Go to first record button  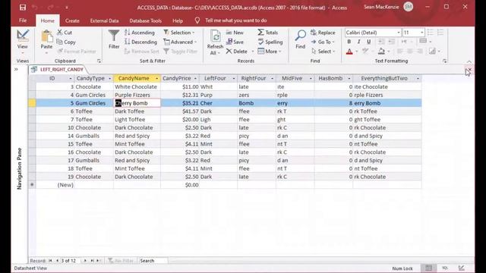pos(50,261)
